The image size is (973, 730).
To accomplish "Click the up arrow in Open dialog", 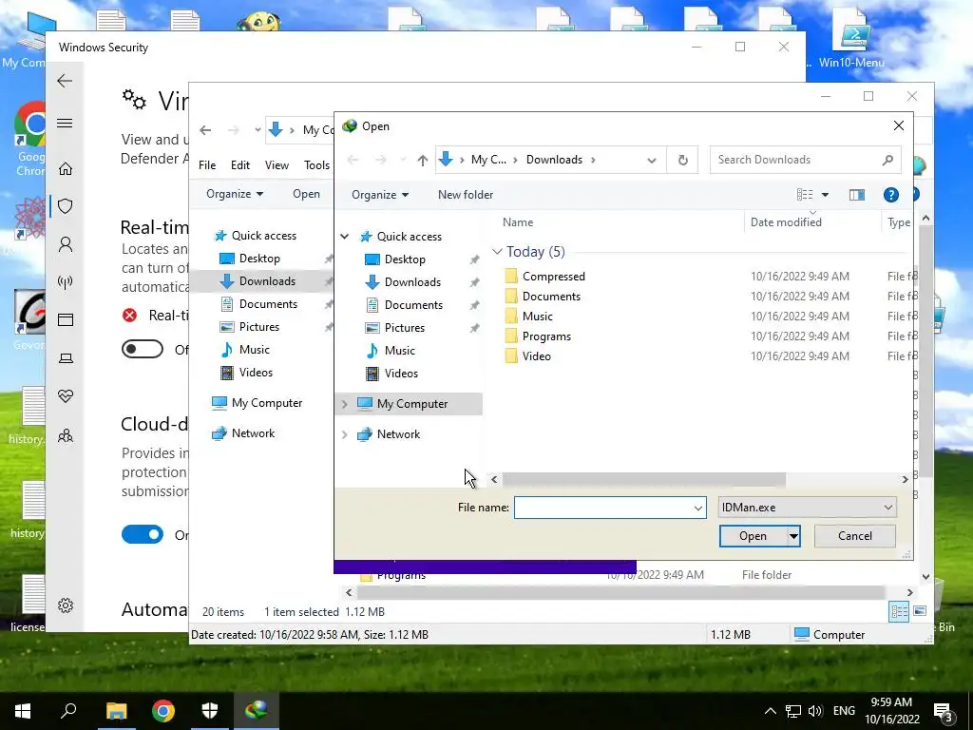I will point(423,160).
